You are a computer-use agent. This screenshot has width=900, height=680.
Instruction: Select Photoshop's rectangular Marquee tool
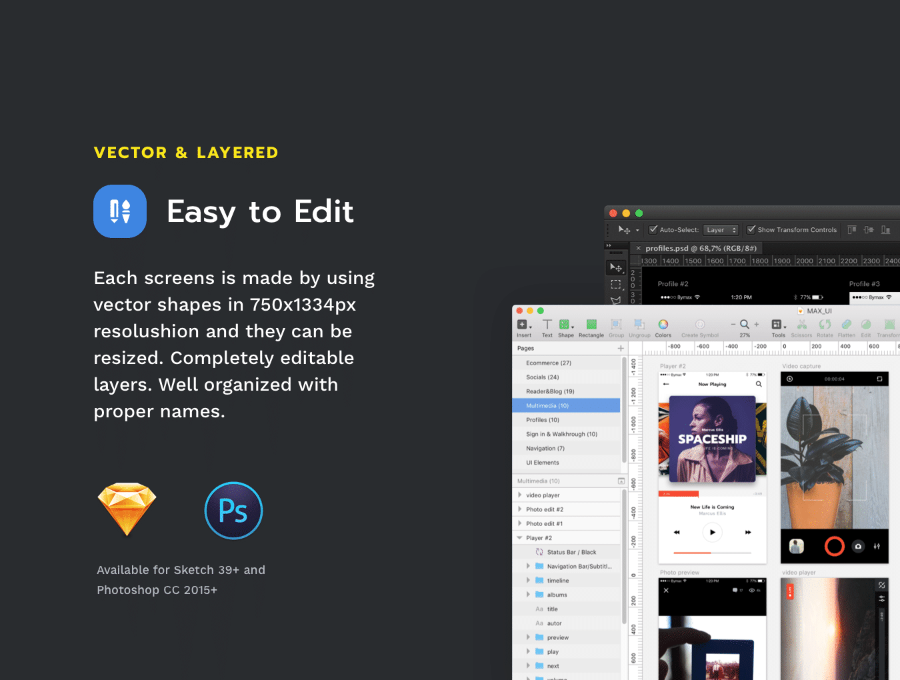615,285
